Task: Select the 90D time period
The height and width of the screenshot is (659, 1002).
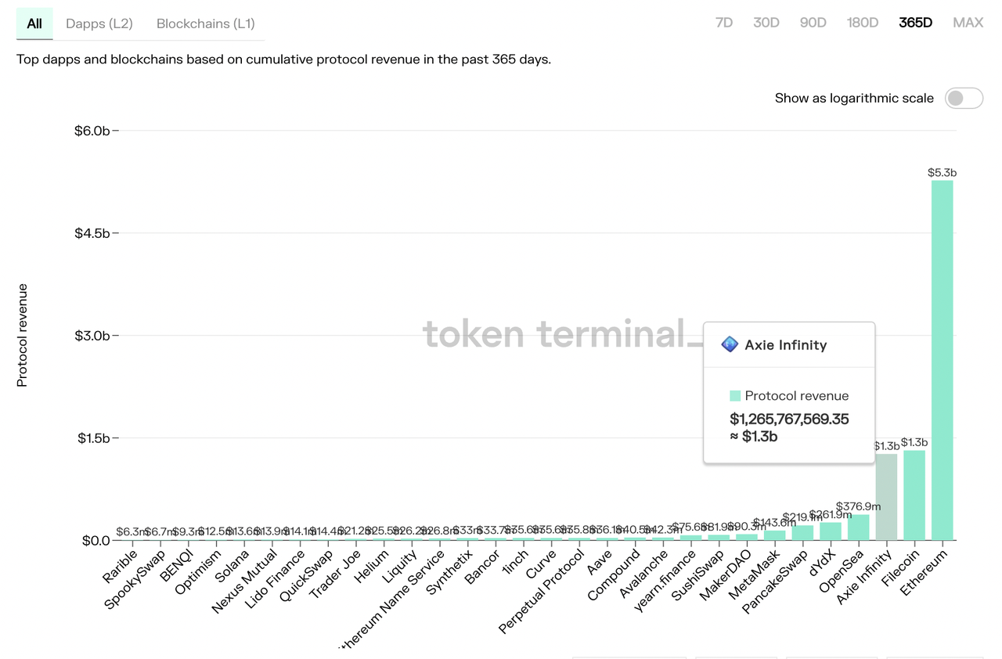Action: [813, 23]
